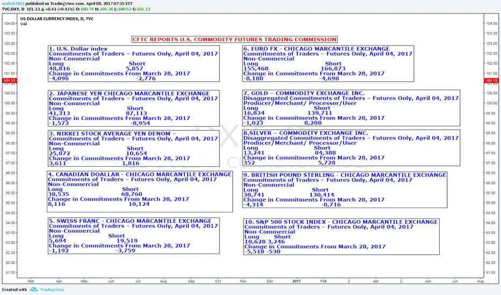Click the chart title US DOLLAR CURRENCY INDEX, D, TVC
This screenshot has width=501, height=295.
pos(57,18)
